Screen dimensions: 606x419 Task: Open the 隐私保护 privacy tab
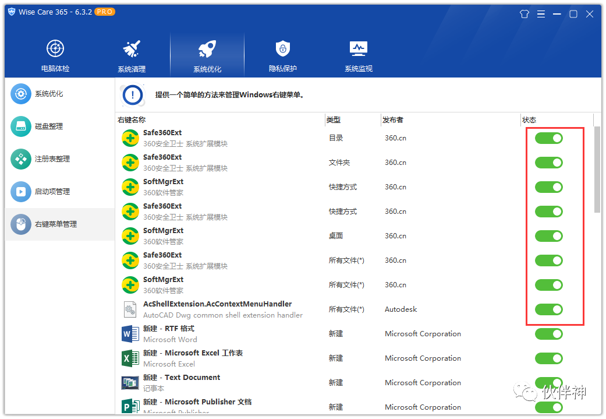point(283,55)
